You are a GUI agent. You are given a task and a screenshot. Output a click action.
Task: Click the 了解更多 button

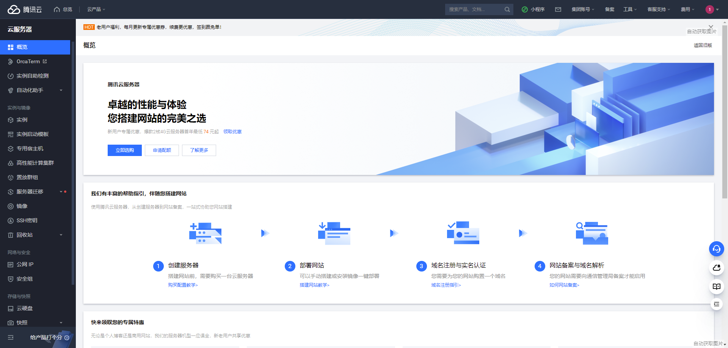click(199, 150)
